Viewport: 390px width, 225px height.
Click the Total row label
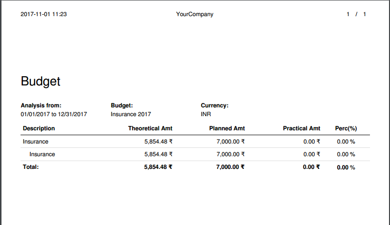tap(30, 167)
